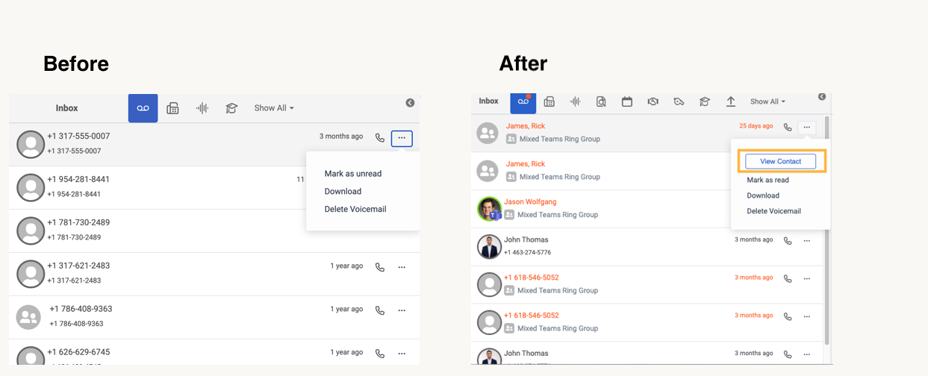The height and width of the screenshot is (376, 928).
Task: Collapse the Before inbox with the arrow button
Action: [x=410, y=103]
